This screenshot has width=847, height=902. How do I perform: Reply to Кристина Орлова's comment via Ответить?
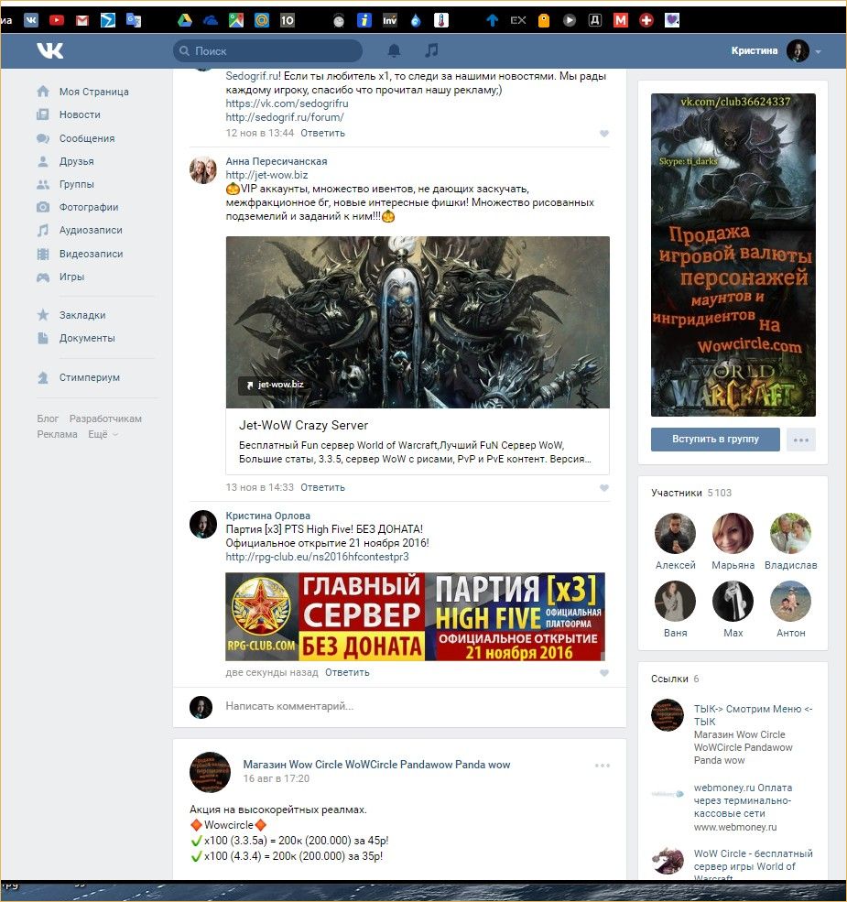coord(347,672)
